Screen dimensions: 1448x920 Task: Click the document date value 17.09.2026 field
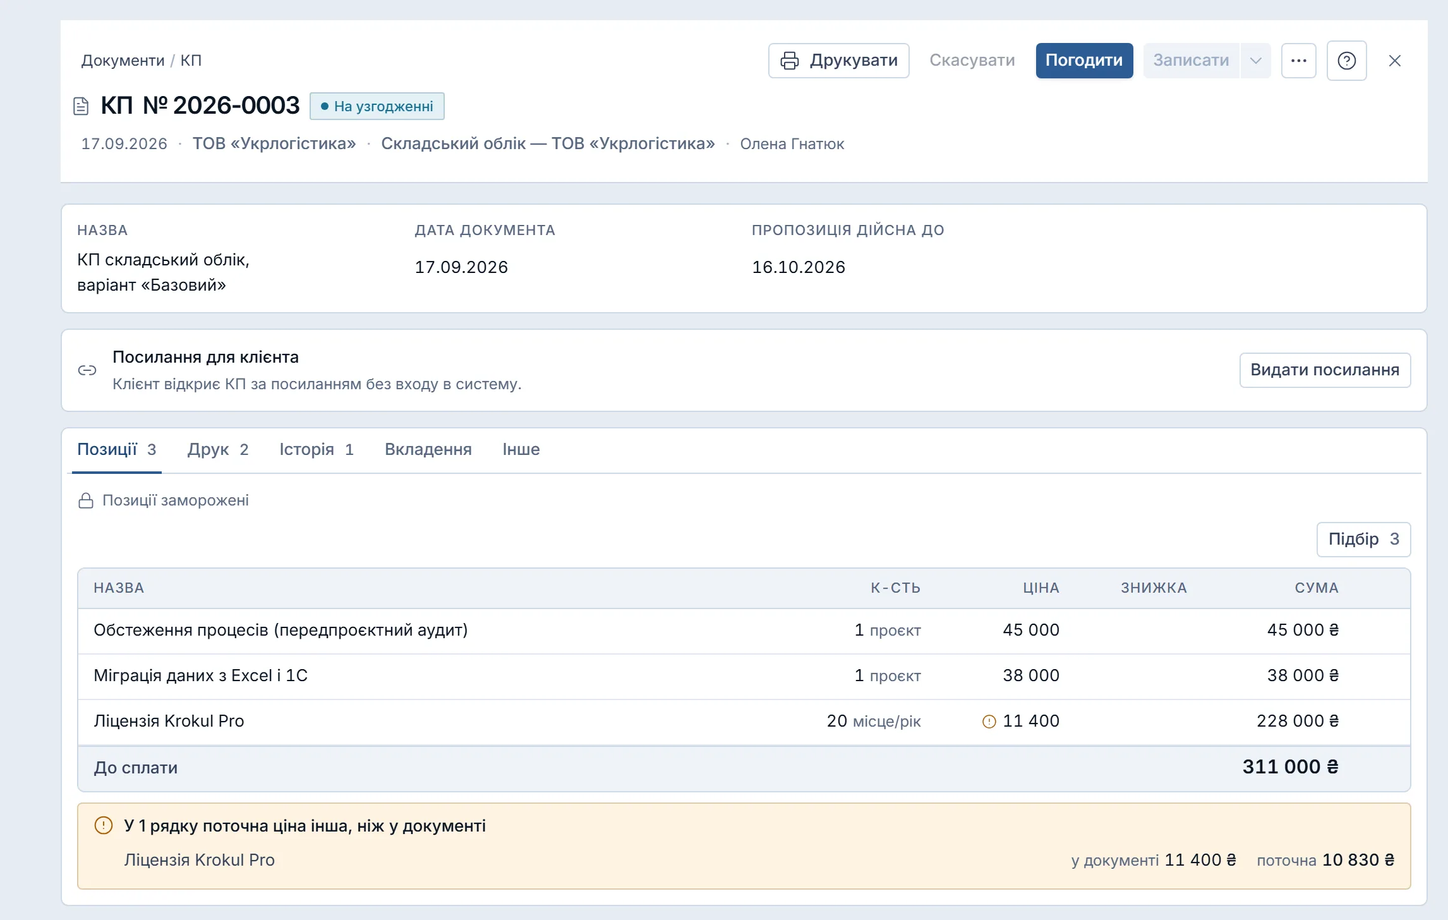pyautogui.click(x=461, y=267)
